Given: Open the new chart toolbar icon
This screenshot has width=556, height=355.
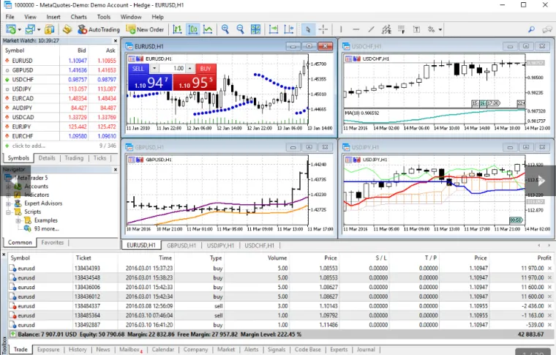Looking at the screenshot, I should click(11, 29).
